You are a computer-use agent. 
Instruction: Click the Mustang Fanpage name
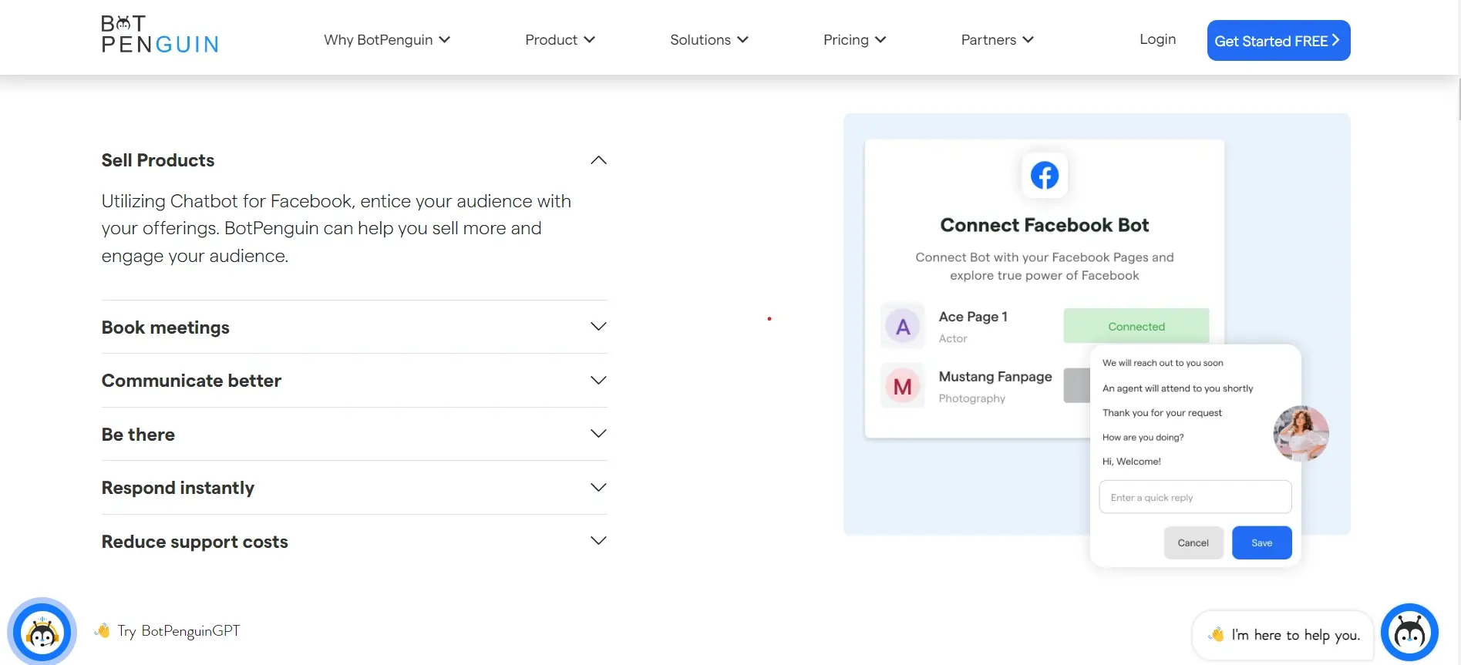pos(995,377)
